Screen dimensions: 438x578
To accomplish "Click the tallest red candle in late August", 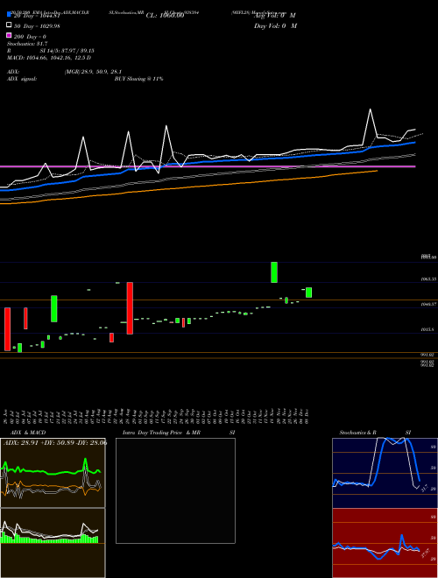I will point(130,308).
